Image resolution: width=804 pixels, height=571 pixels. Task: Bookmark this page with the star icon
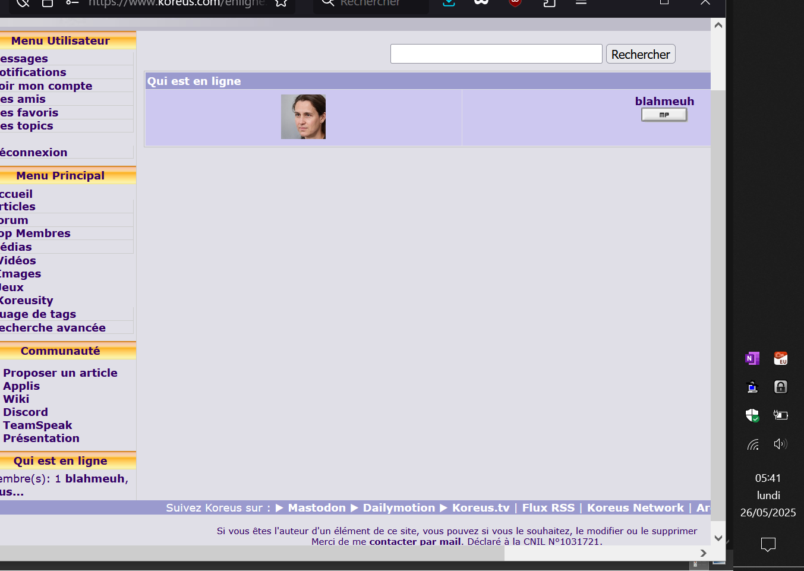[x=281, y=3]
